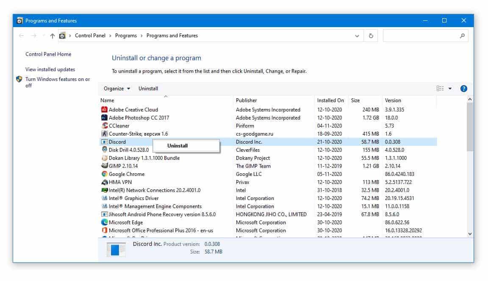Viewport: 488px width, 281px height.
Task: Click the change view layout icon
Action: coord(440,89)
